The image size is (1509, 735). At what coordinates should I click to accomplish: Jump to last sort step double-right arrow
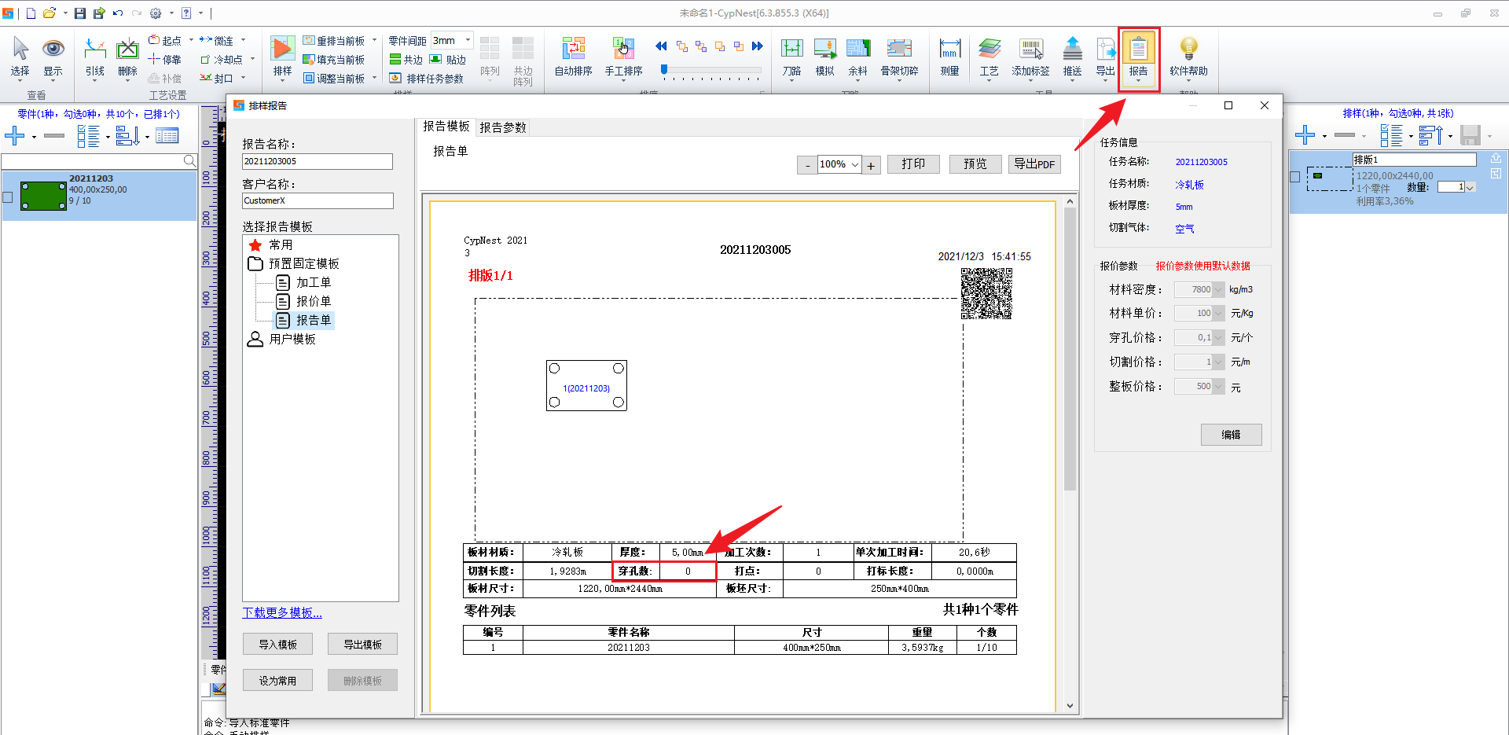[758, 46]
